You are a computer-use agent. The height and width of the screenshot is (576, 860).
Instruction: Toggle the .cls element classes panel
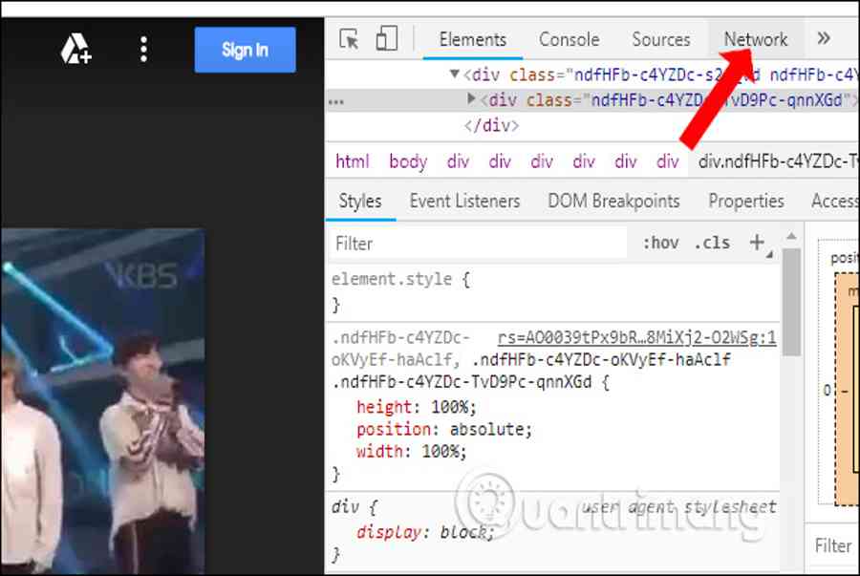point(712,243)
